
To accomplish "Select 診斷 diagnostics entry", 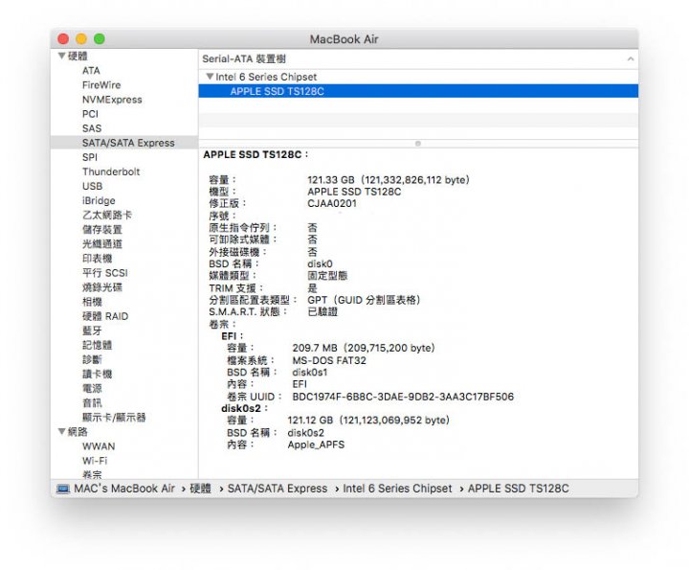I will pyautogui.click(x=92, y=360).
